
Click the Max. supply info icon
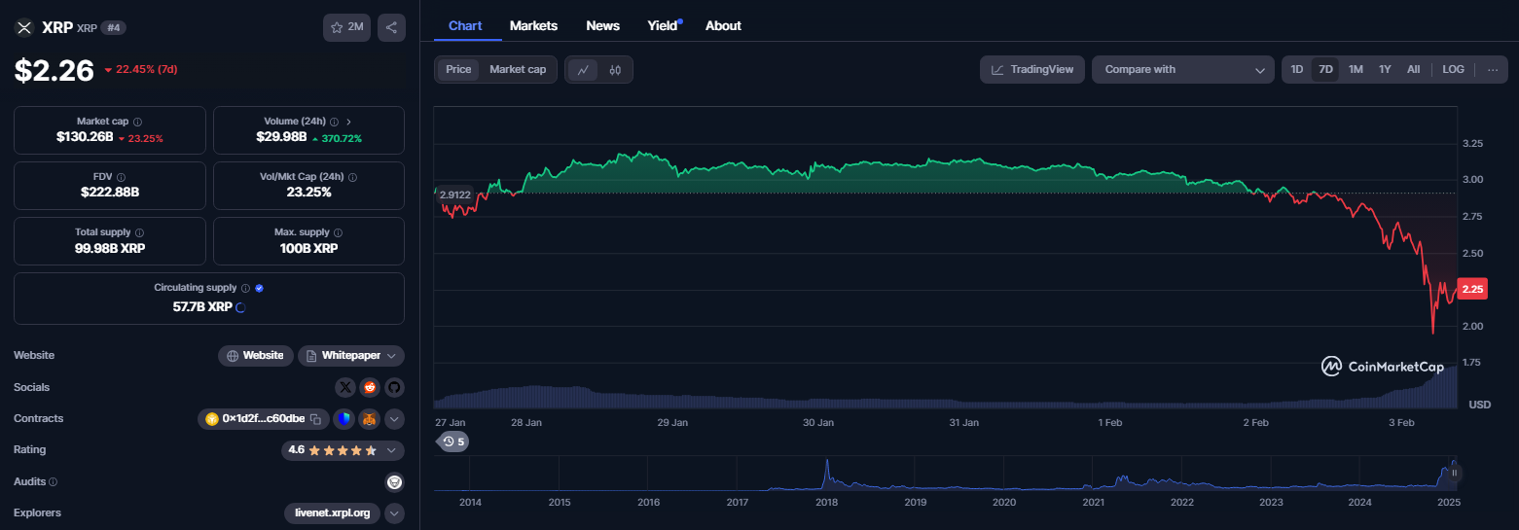coord(340,232)
